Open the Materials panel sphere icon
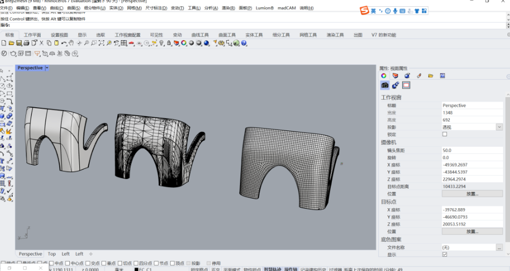The image size is (510, 271). tap(407, 76)
